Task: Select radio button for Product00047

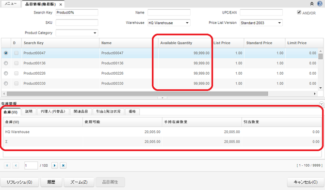Action: (6, 53)
